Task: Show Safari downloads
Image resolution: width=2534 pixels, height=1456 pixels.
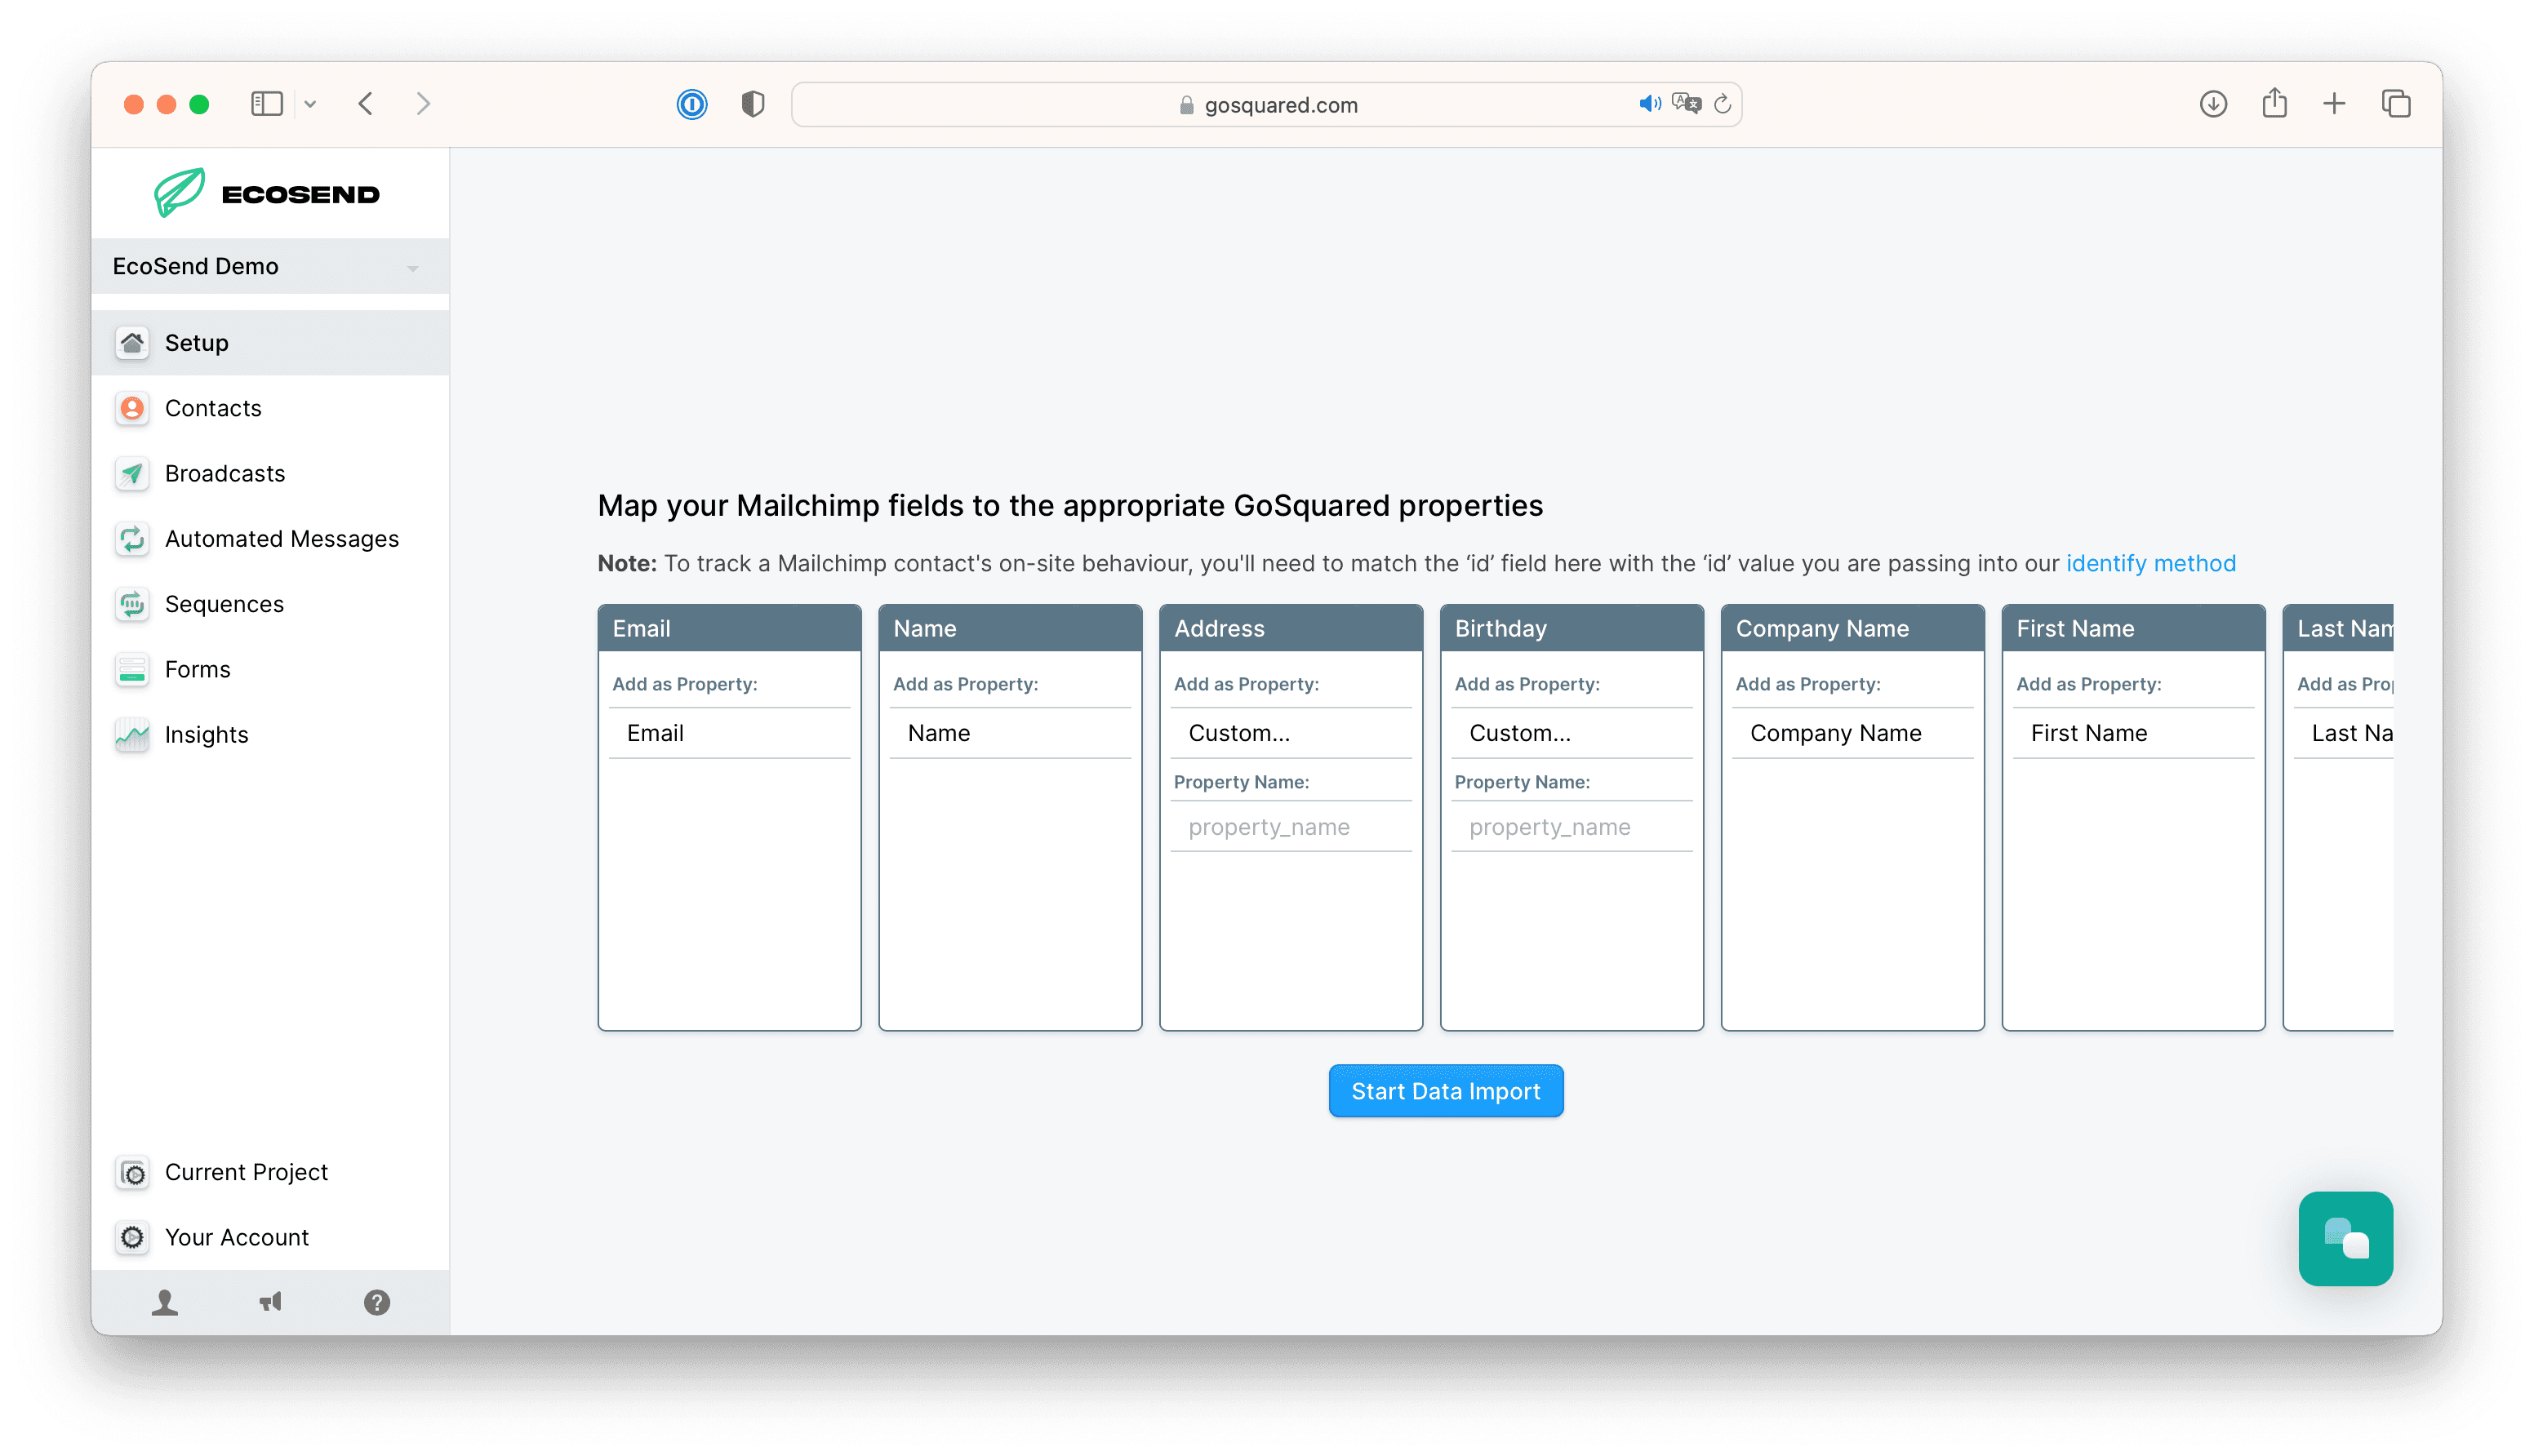Action: pyautogui.click(x=2213, y=104)
